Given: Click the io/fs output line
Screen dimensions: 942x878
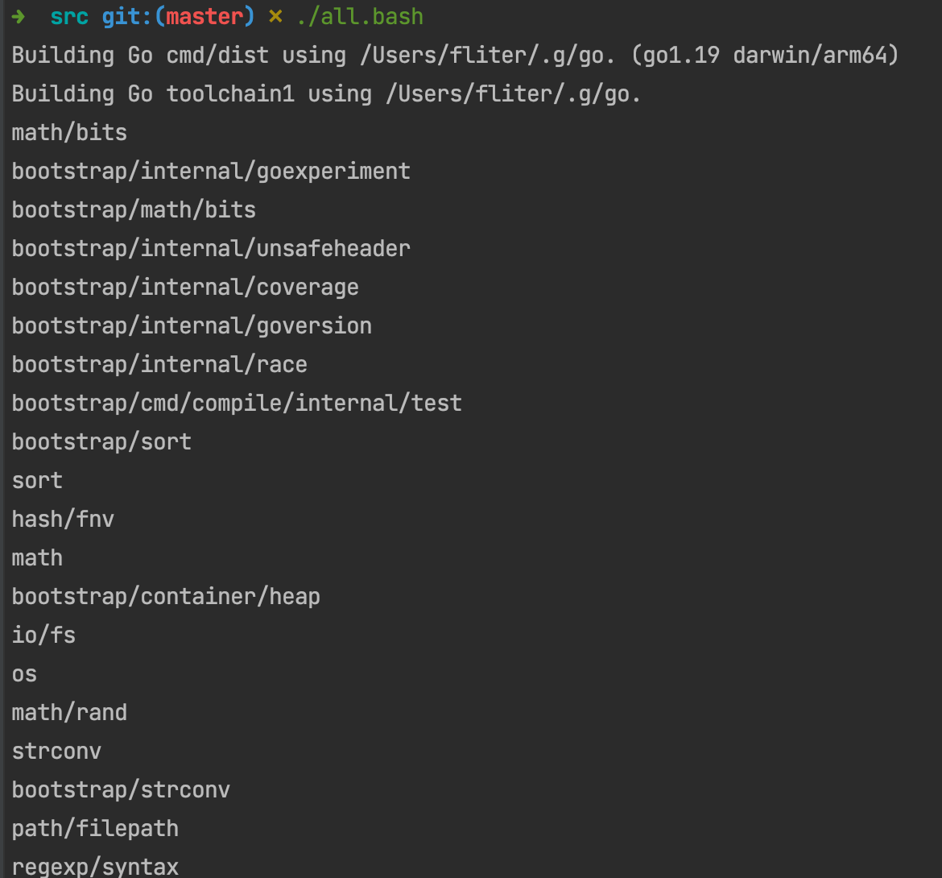Looking at the screenshot, I should (43, 636).
